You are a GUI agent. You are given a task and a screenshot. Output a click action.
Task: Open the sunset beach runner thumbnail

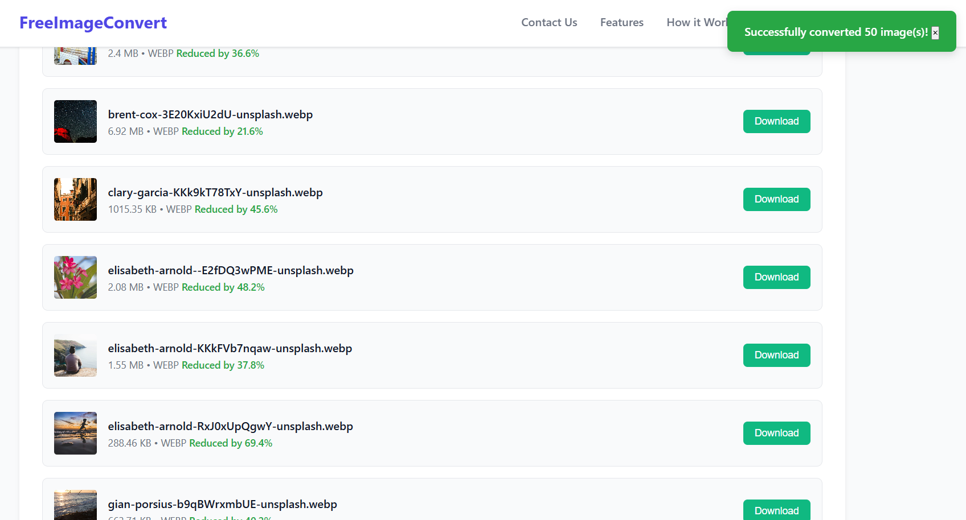click(x=75, y=433)
